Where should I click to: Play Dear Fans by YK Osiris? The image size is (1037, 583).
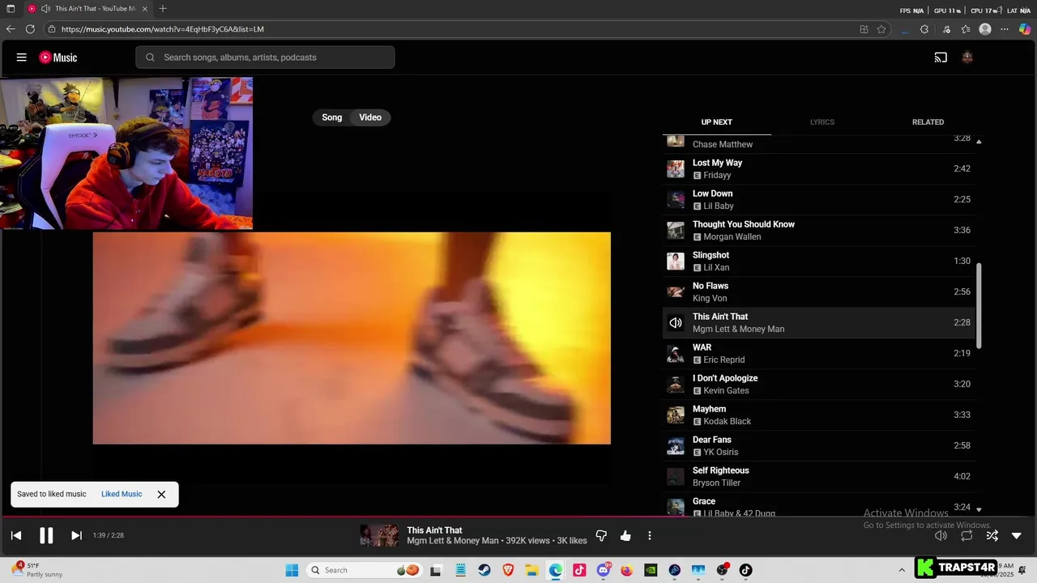click(818, 445)
